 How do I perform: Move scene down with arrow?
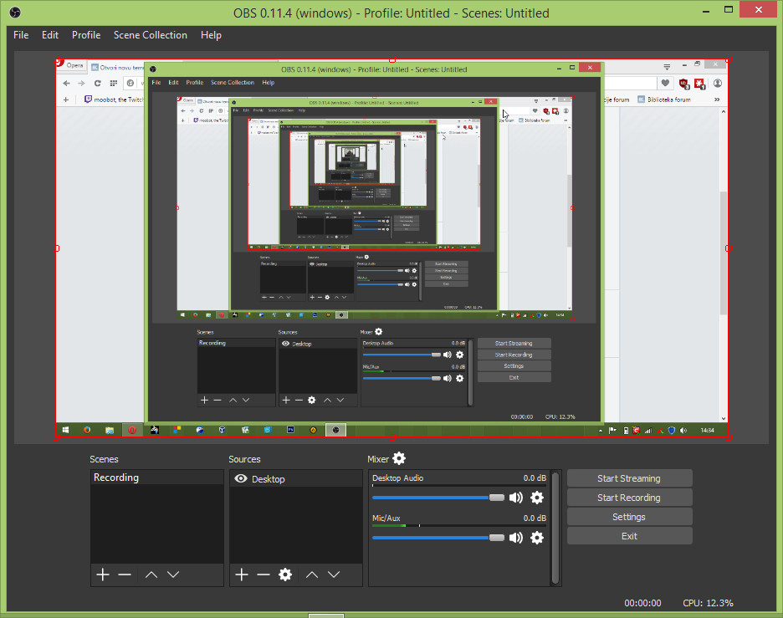(173, 575)
